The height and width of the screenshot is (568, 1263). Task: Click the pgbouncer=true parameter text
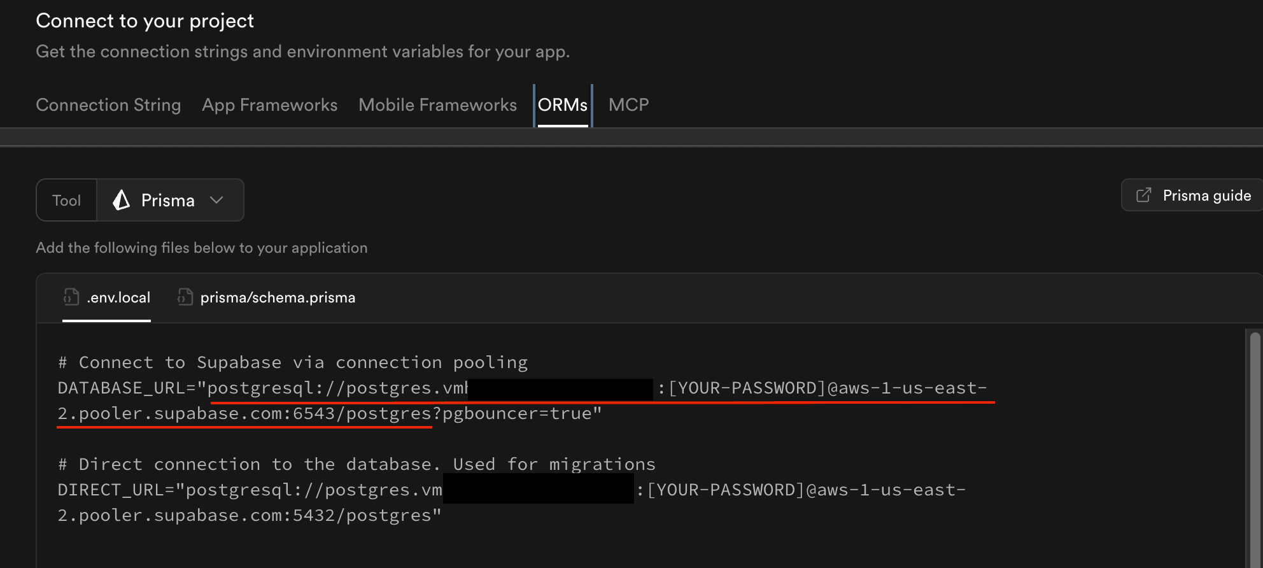click(x=517, y=413)
